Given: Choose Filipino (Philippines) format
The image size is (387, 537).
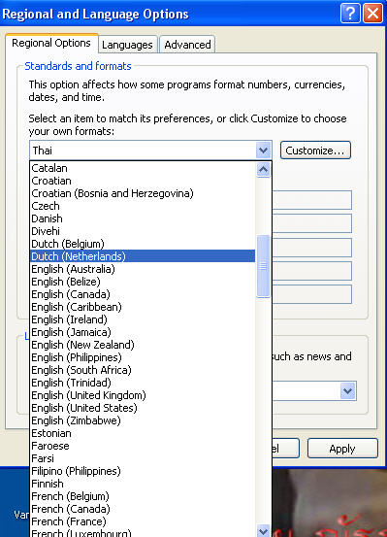Looking at the screenshot, I should coord(76,471).
